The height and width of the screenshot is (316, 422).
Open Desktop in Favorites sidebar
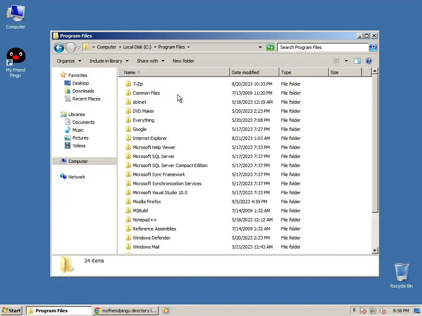tap(80, 83)
